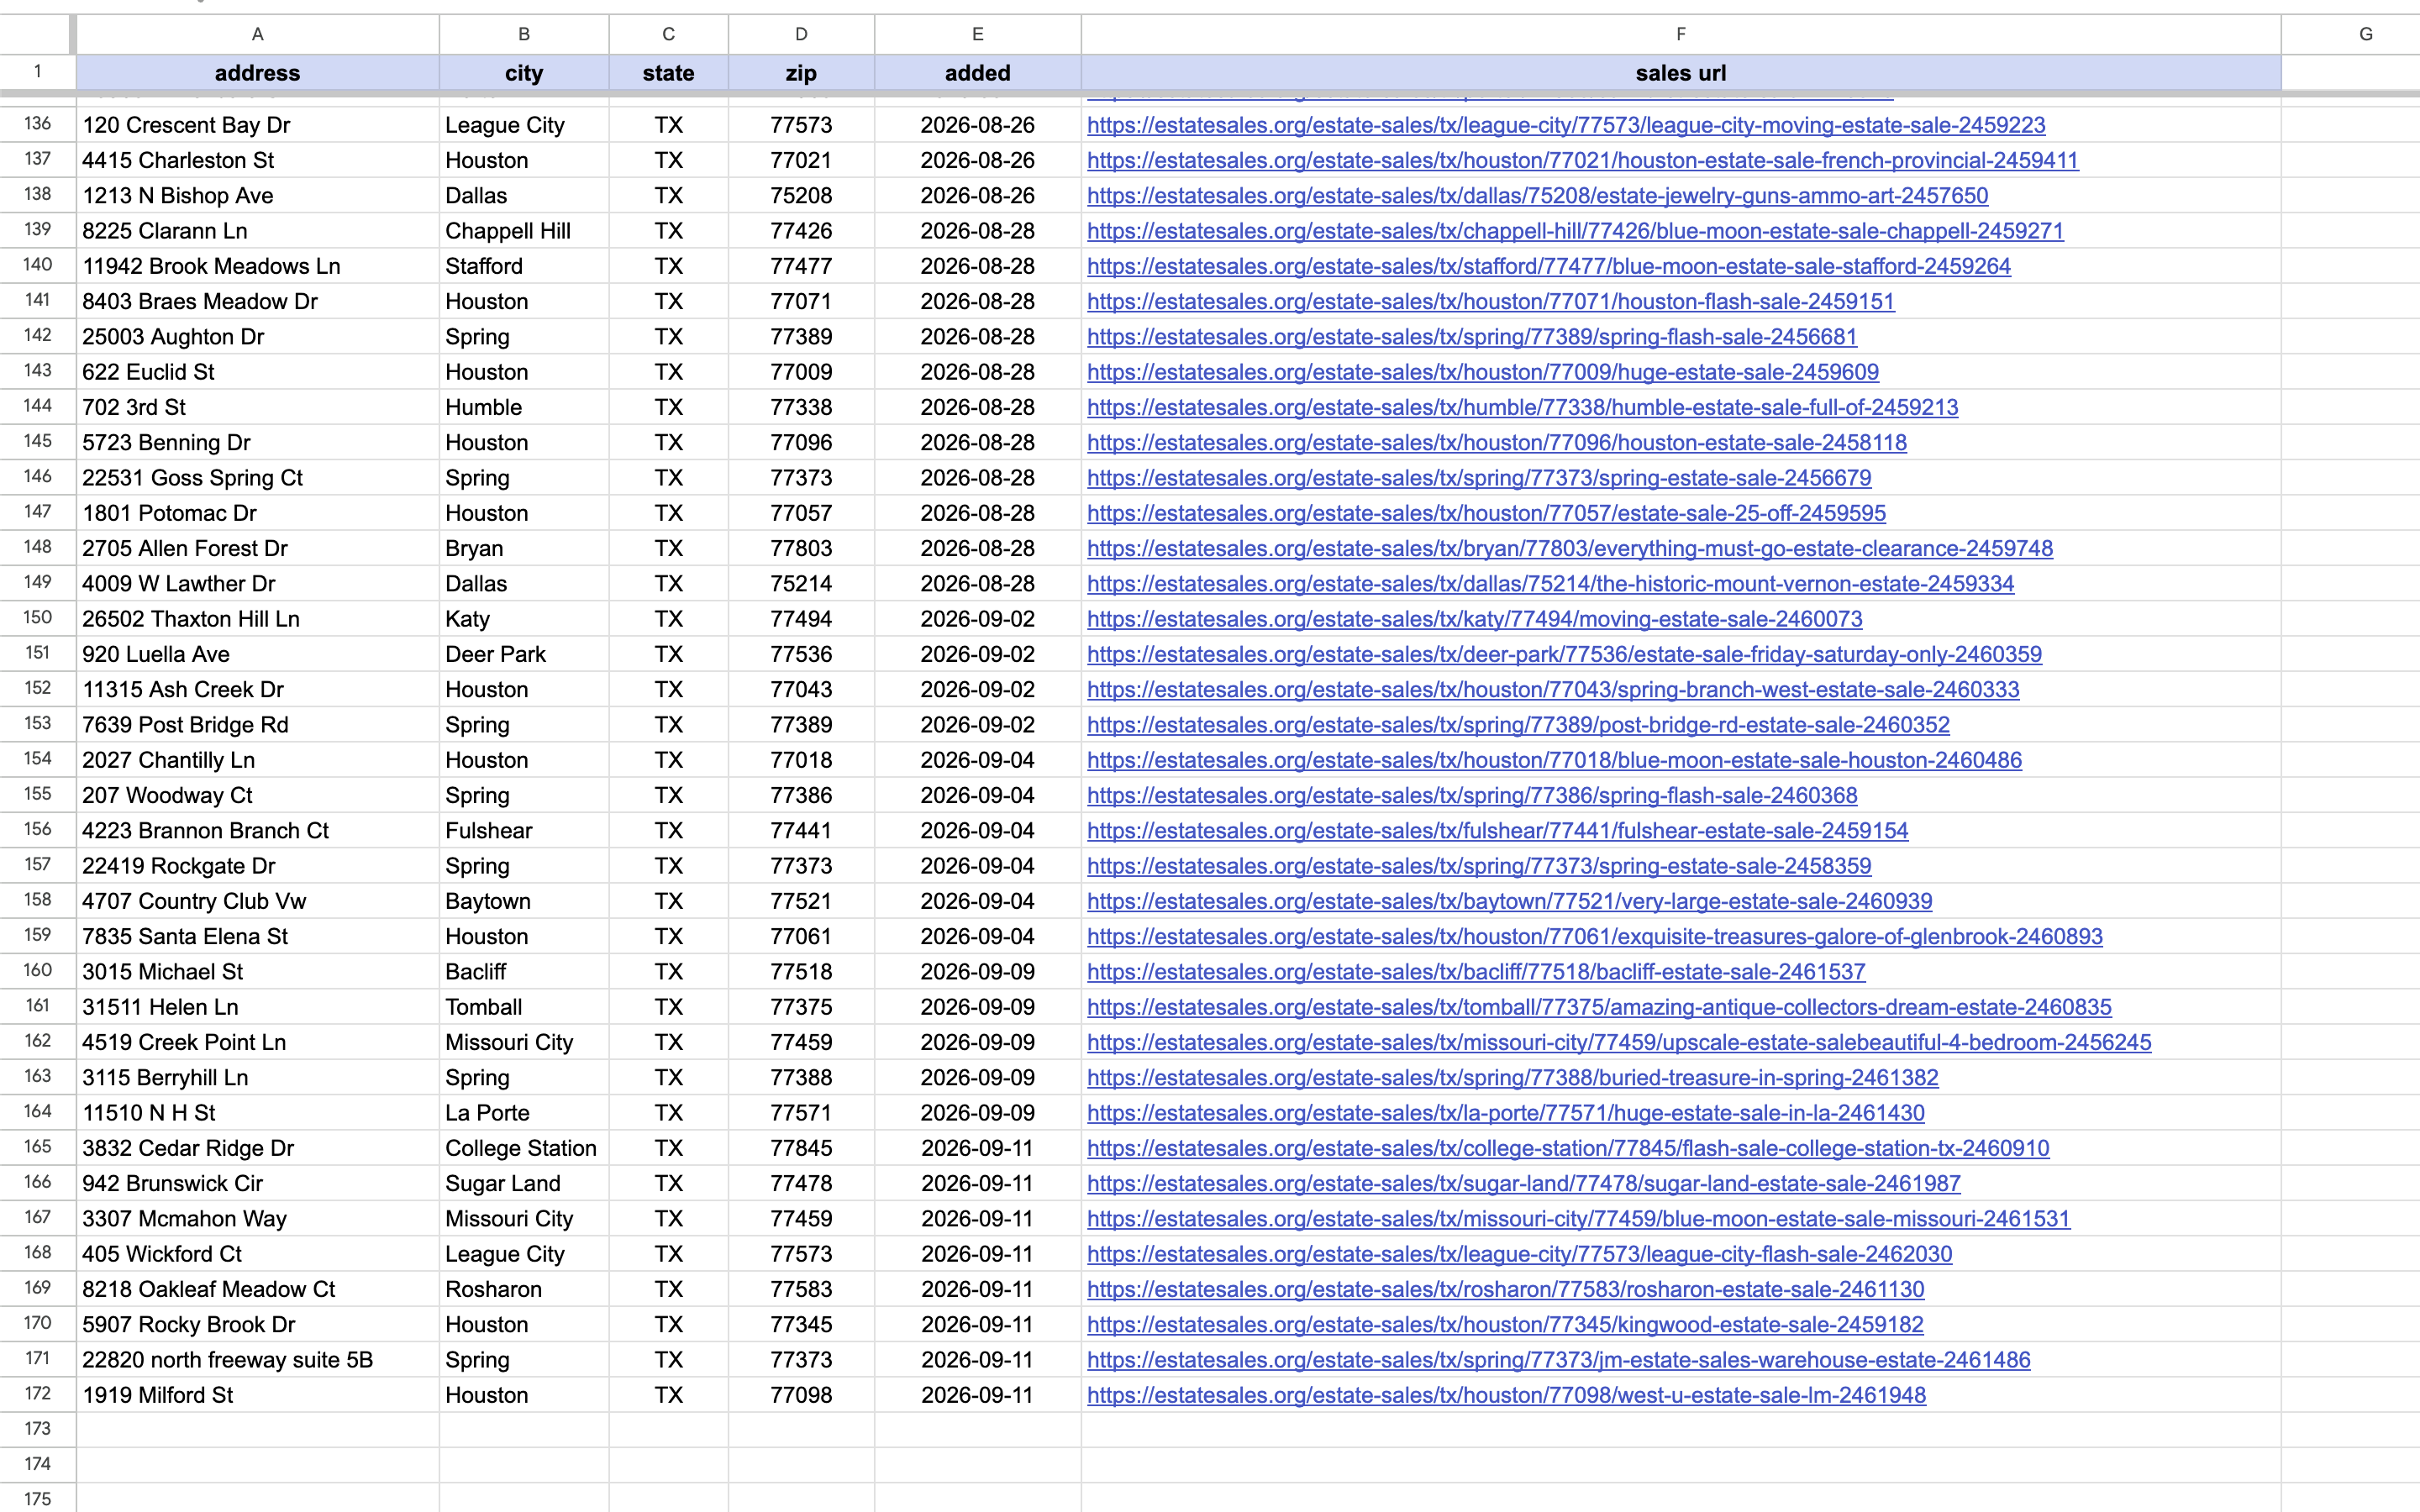The height and width of the screenshot is (1512, 2420).
Task: Select column B header
Action: [x=524, y=34]
